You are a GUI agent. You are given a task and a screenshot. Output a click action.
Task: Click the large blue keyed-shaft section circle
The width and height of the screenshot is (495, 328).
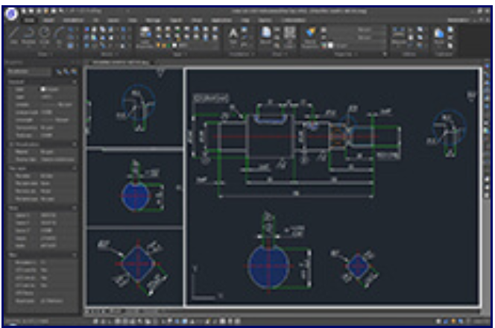268,265
